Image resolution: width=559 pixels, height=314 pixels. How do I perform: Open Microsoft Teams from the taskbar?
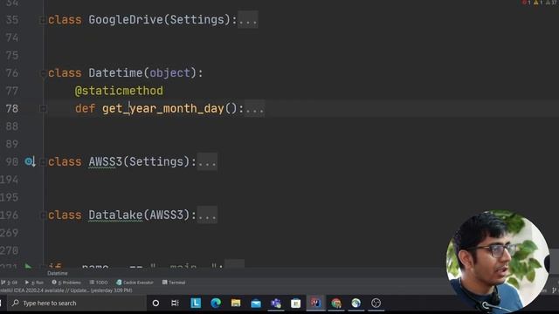276,304
